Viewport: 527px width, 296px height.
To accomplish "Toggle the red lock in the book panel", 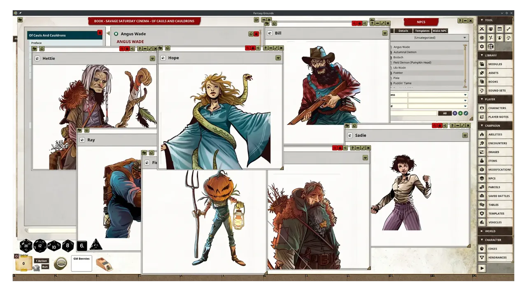I will tap(100, 32).
